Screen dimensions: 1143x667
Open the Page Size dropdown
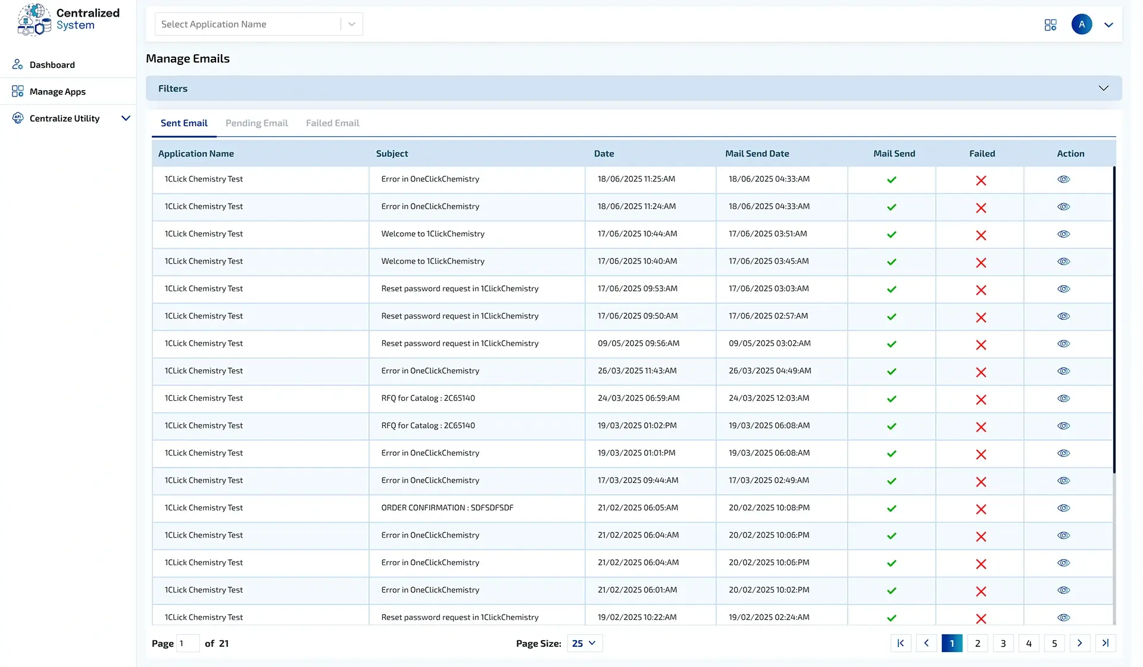pyautogui.click(x=584, y=643)
